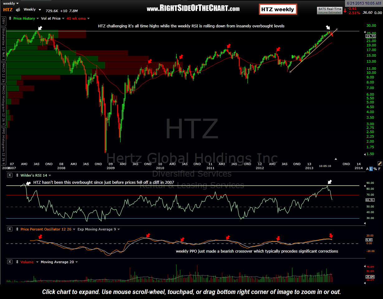Click the Wilder's RSI 14 label

33,176
